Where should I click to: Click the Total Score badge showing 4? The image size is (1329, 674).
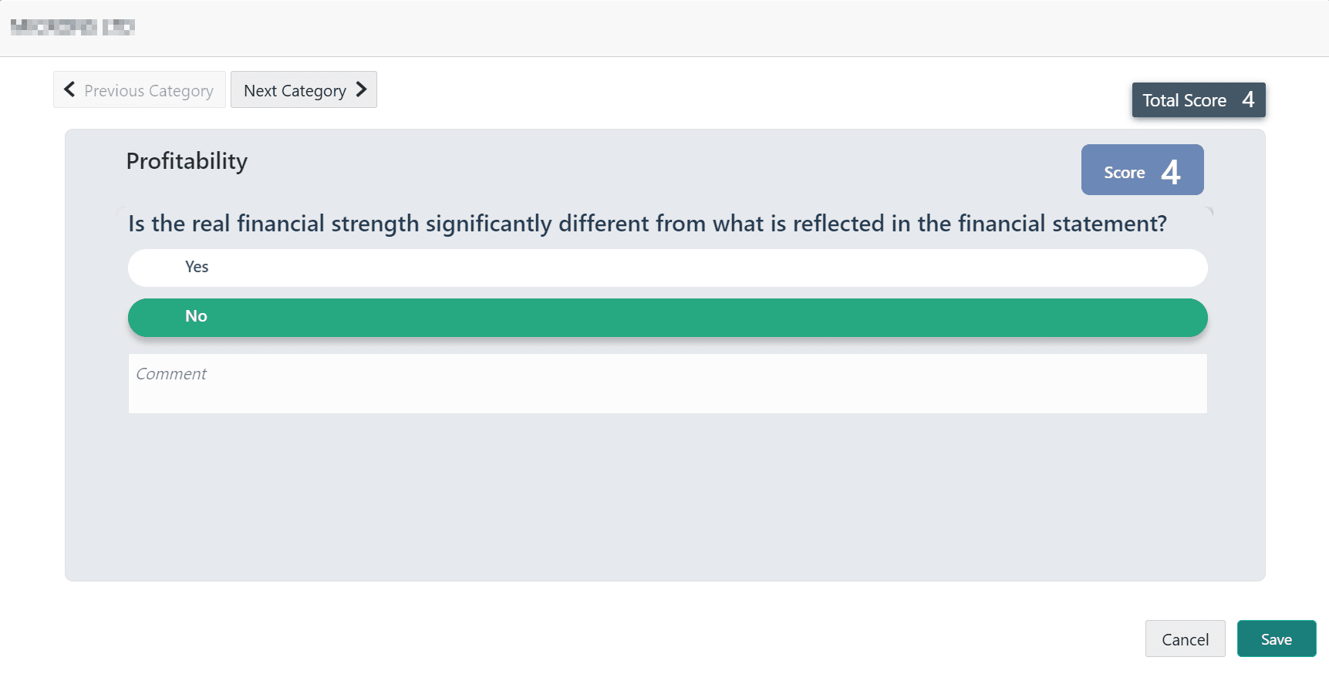point(1198,99)
